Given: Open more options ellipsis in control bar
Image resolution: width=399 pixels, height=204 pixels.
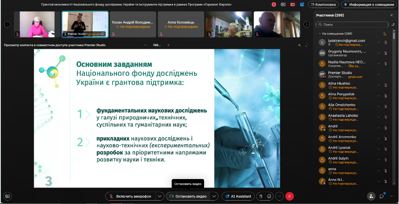Looking at the screenshot, I should (279, 196).
